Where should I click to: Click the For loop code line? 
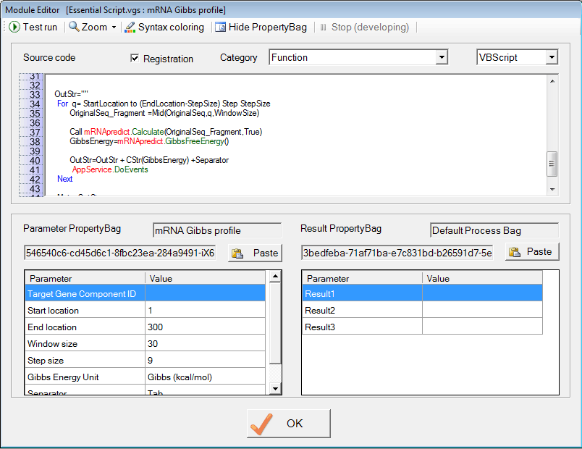(164, 104)
